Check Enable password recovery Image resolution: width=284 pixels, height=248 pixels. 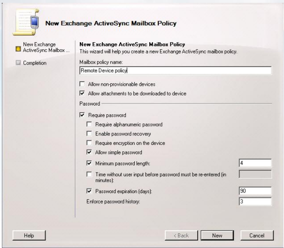point(89,134)
